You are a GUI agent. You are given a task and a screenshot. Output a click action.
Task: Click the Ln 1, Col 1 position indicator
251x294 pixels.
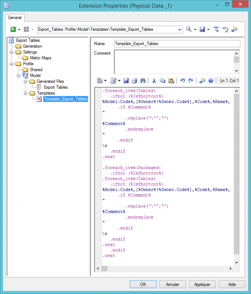point(229,81)
